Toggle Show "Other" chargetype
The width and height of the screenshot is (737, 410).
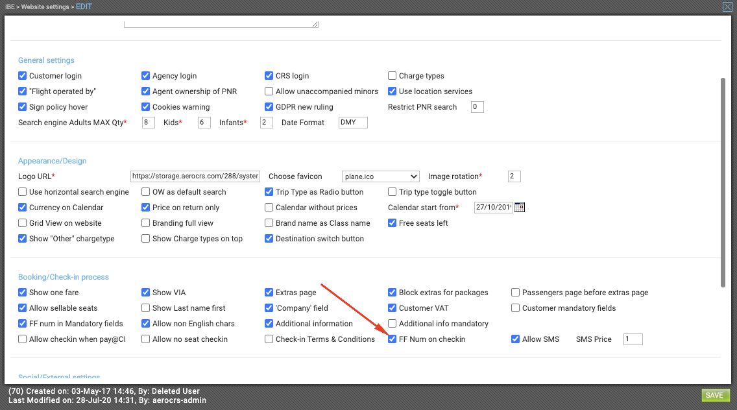pyautogui.click(x=22, y=238)
